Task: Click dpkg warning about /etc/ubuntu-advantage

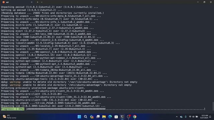Action: (66, 85)
